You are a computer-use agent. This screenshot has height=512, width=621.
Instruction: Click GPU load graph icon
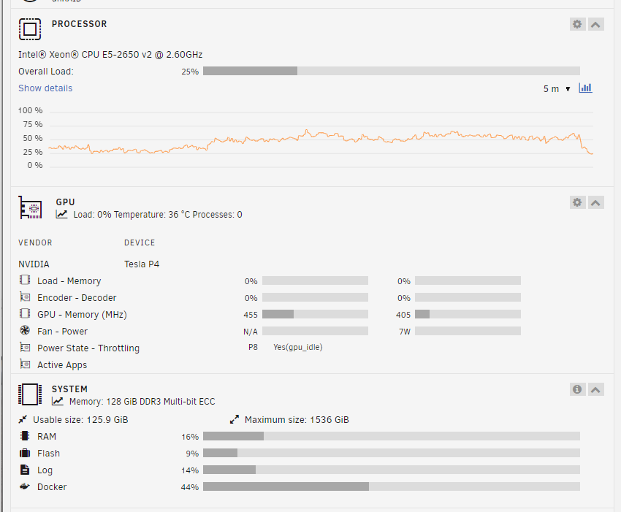[61, 214]
